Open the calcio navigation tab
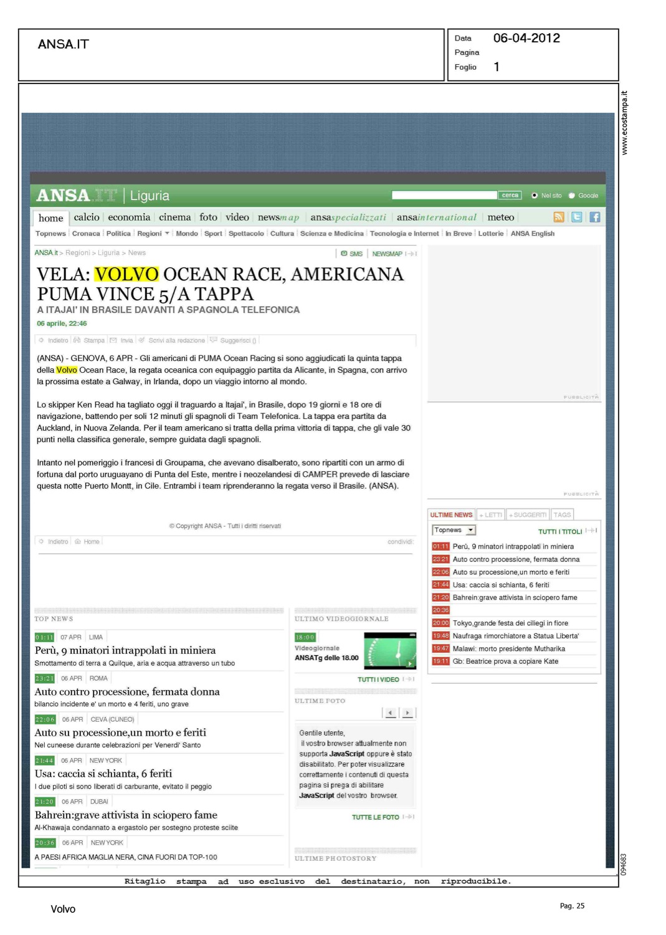This screenshot has width=666, height=935. click(x=87, y=218)
